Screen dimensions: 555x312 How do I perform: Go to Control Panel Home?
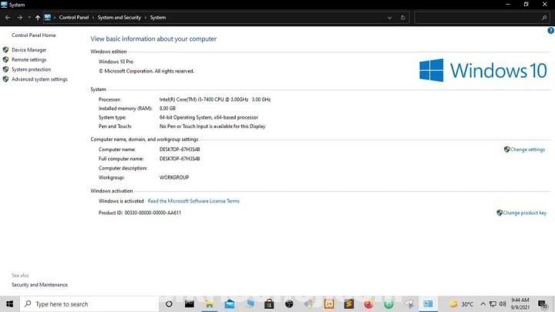point(34,35)
